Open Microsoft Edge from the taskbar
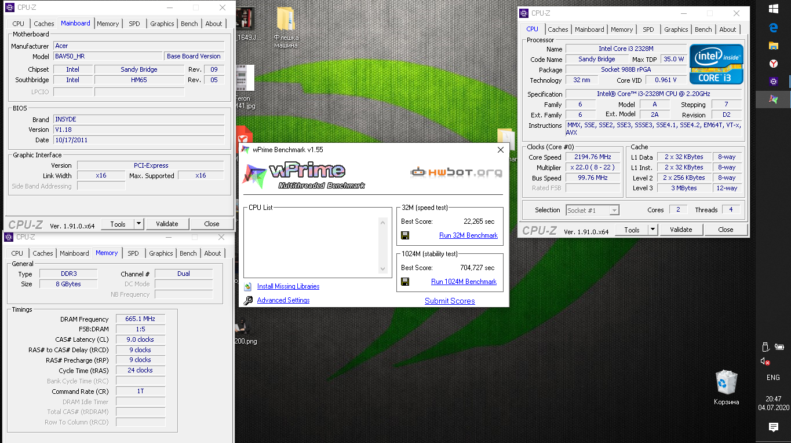Image resolution: width=791 pixels, height=443 pixels. pos(773,27)
